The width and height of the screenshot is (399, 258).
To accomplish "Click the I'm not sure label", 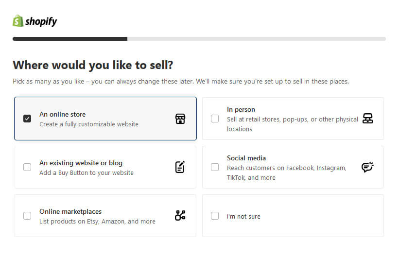I will click(x=243, y=216).
